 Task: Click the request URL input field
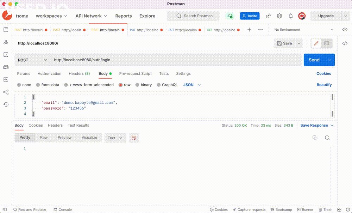tap(176, 60)
